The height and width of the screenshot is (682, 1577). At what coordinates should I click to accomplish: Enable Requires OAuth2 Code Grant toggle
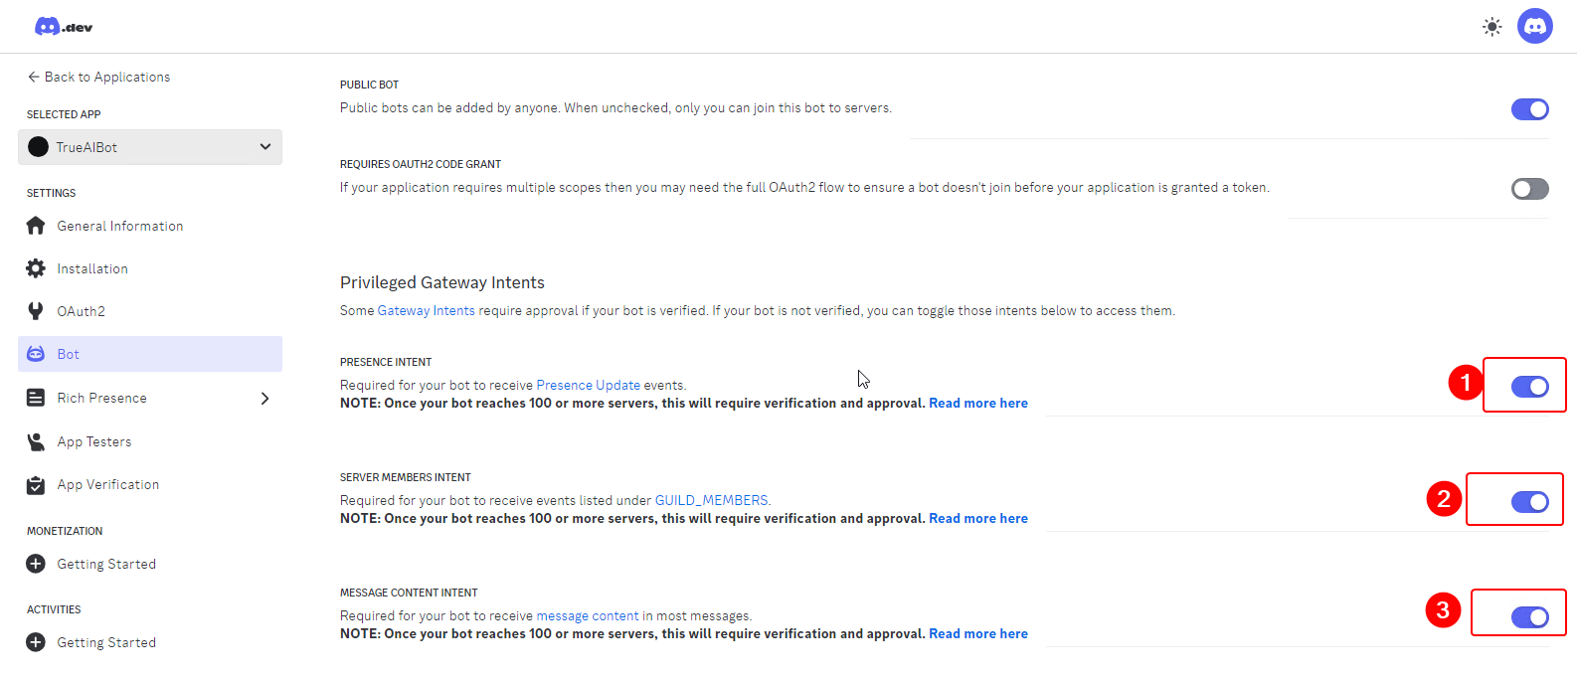pyautogui.click(x=1530, y=189)
